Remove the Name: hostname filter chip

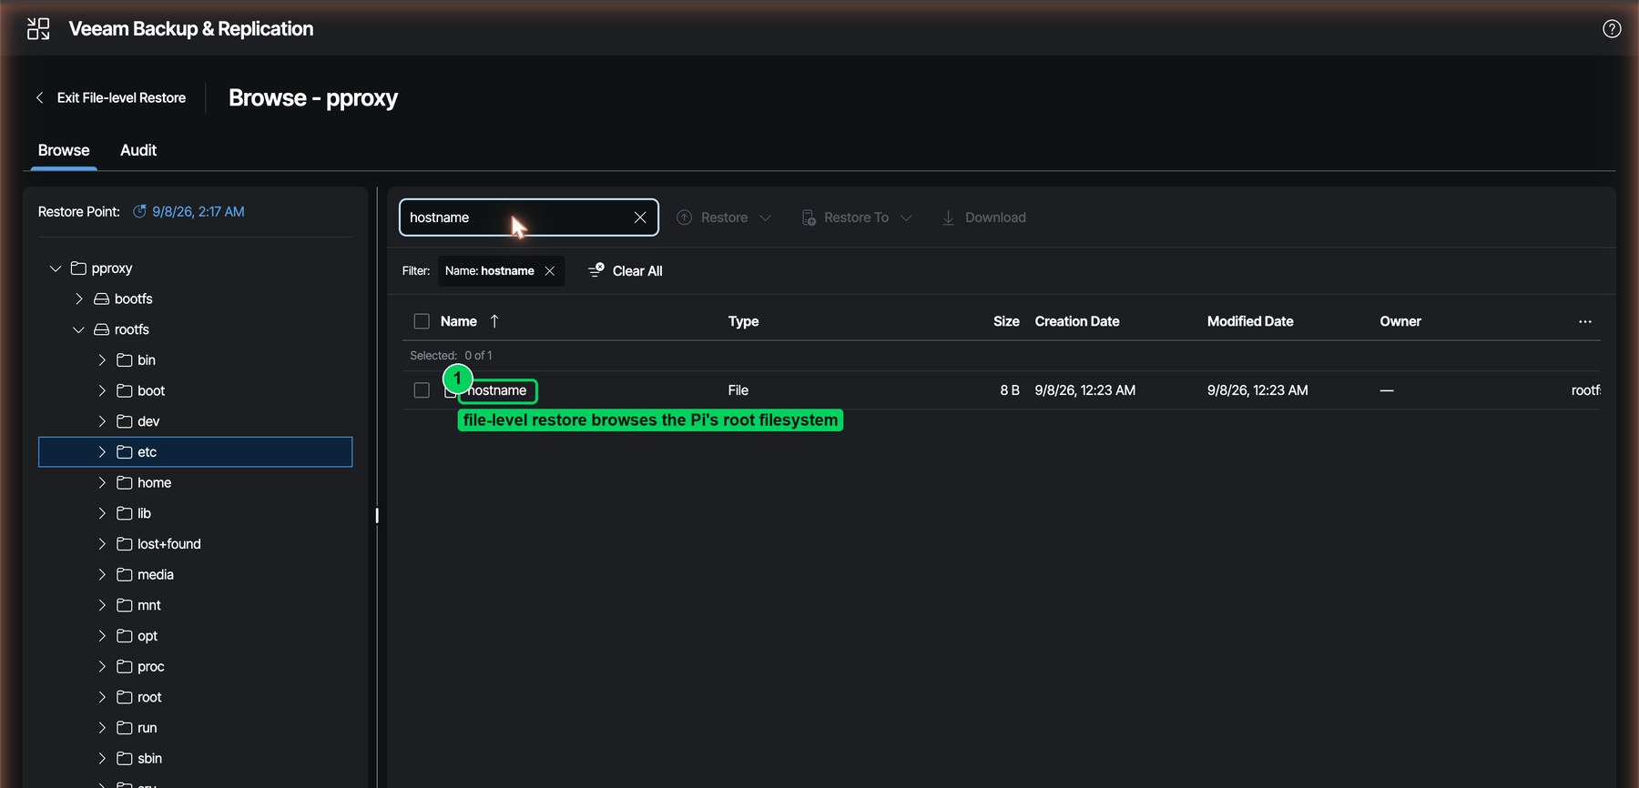(549, 271)
